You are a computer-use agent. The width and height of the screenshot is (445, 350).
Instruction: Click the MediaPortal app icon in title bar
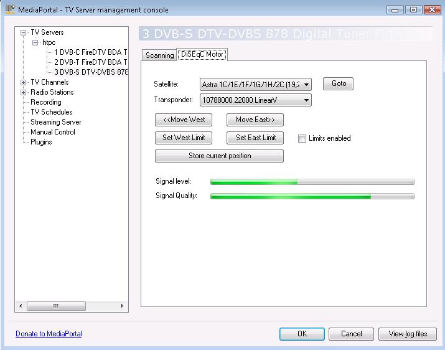tap(10, 9)
